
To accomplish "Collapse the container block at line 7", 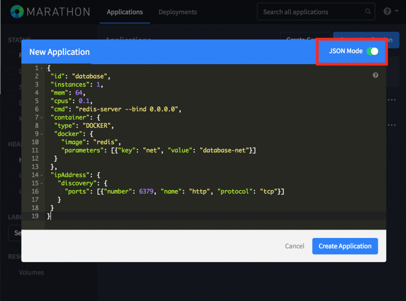I will pyautogui.click(x=42, y=118).
